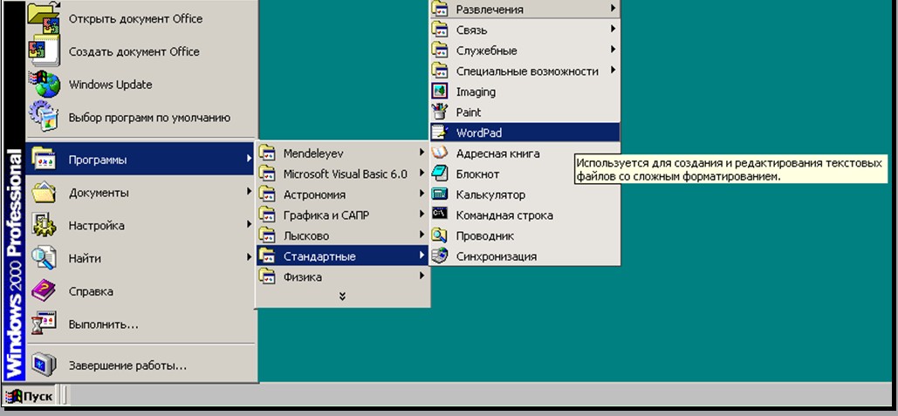Image resolution: width=898 pixels, height=416 pixels.
Task: Click the Развлечения folder icon
Action: point(439,8)
